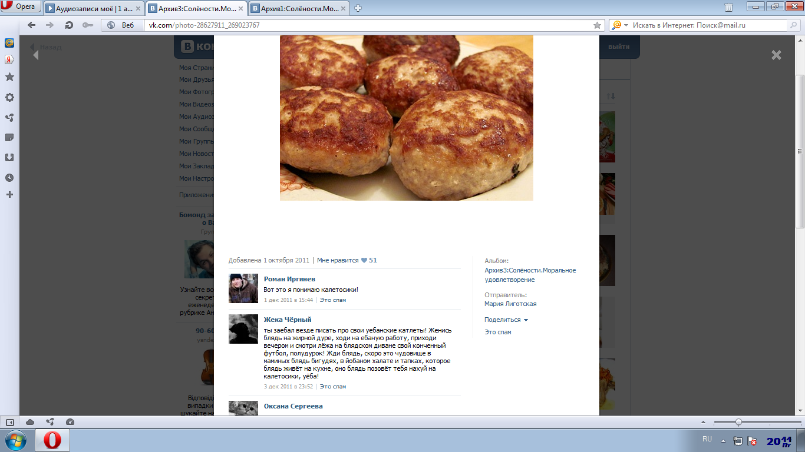Mark Жека Чёрный's comment as spam

click(x=333, y=387)
